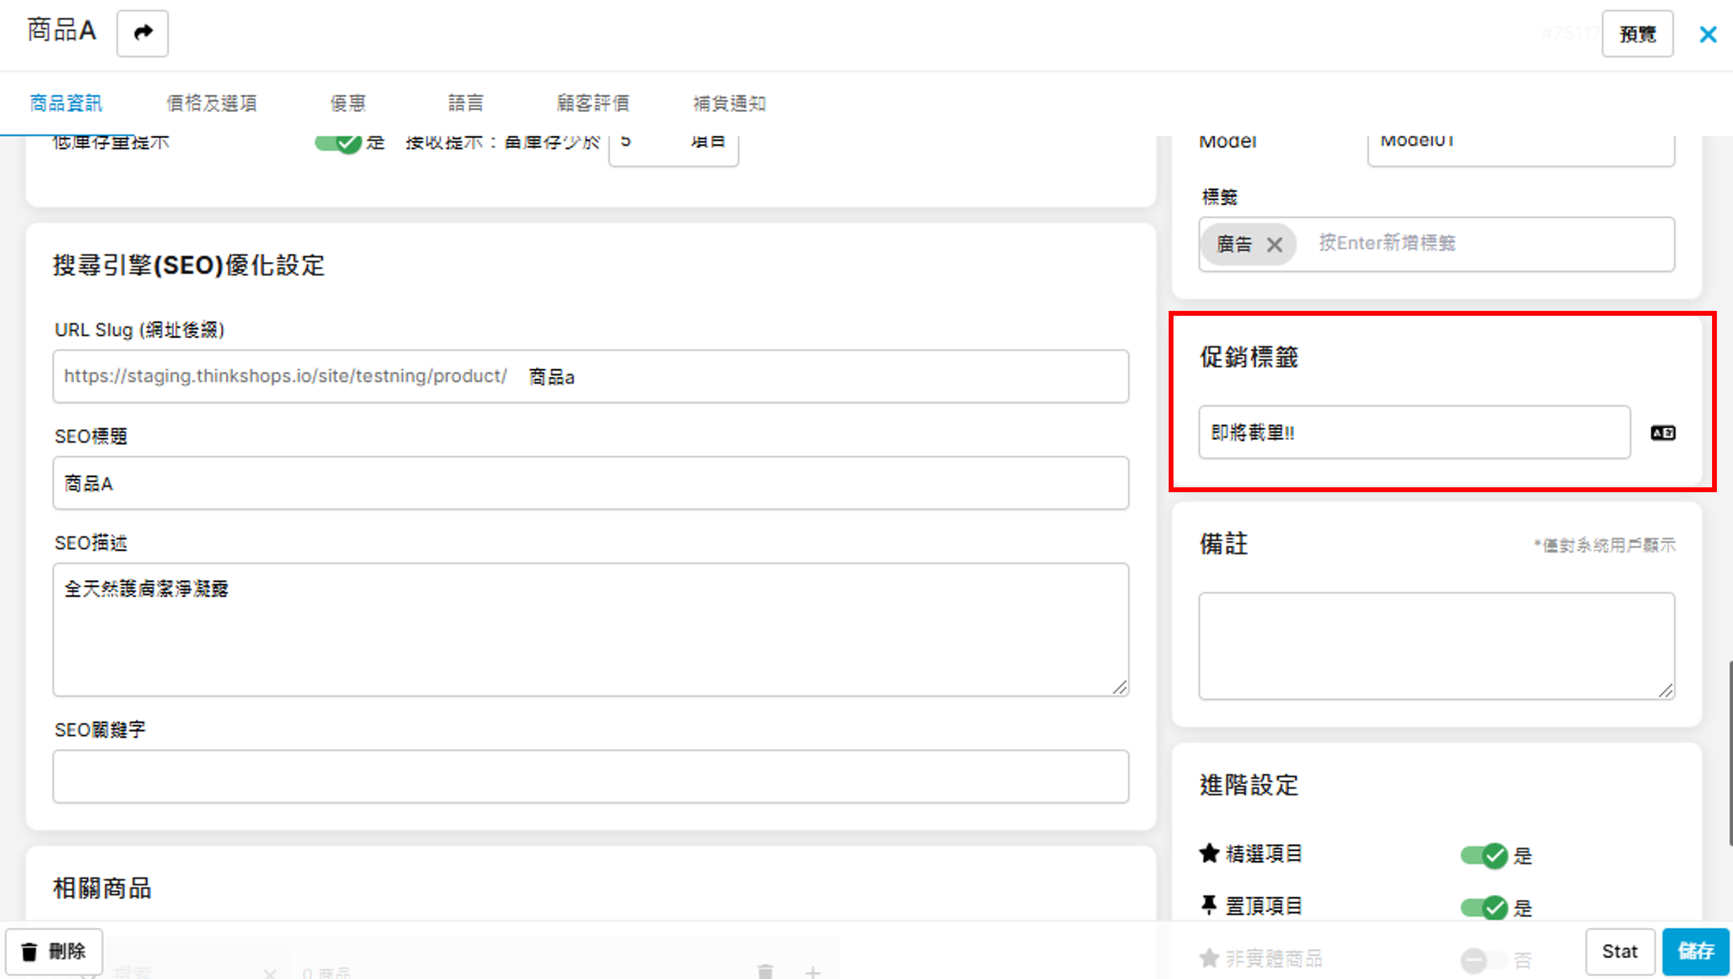
Task: Toggle the 置頂項目 switch
Action: click(1483, 908)
